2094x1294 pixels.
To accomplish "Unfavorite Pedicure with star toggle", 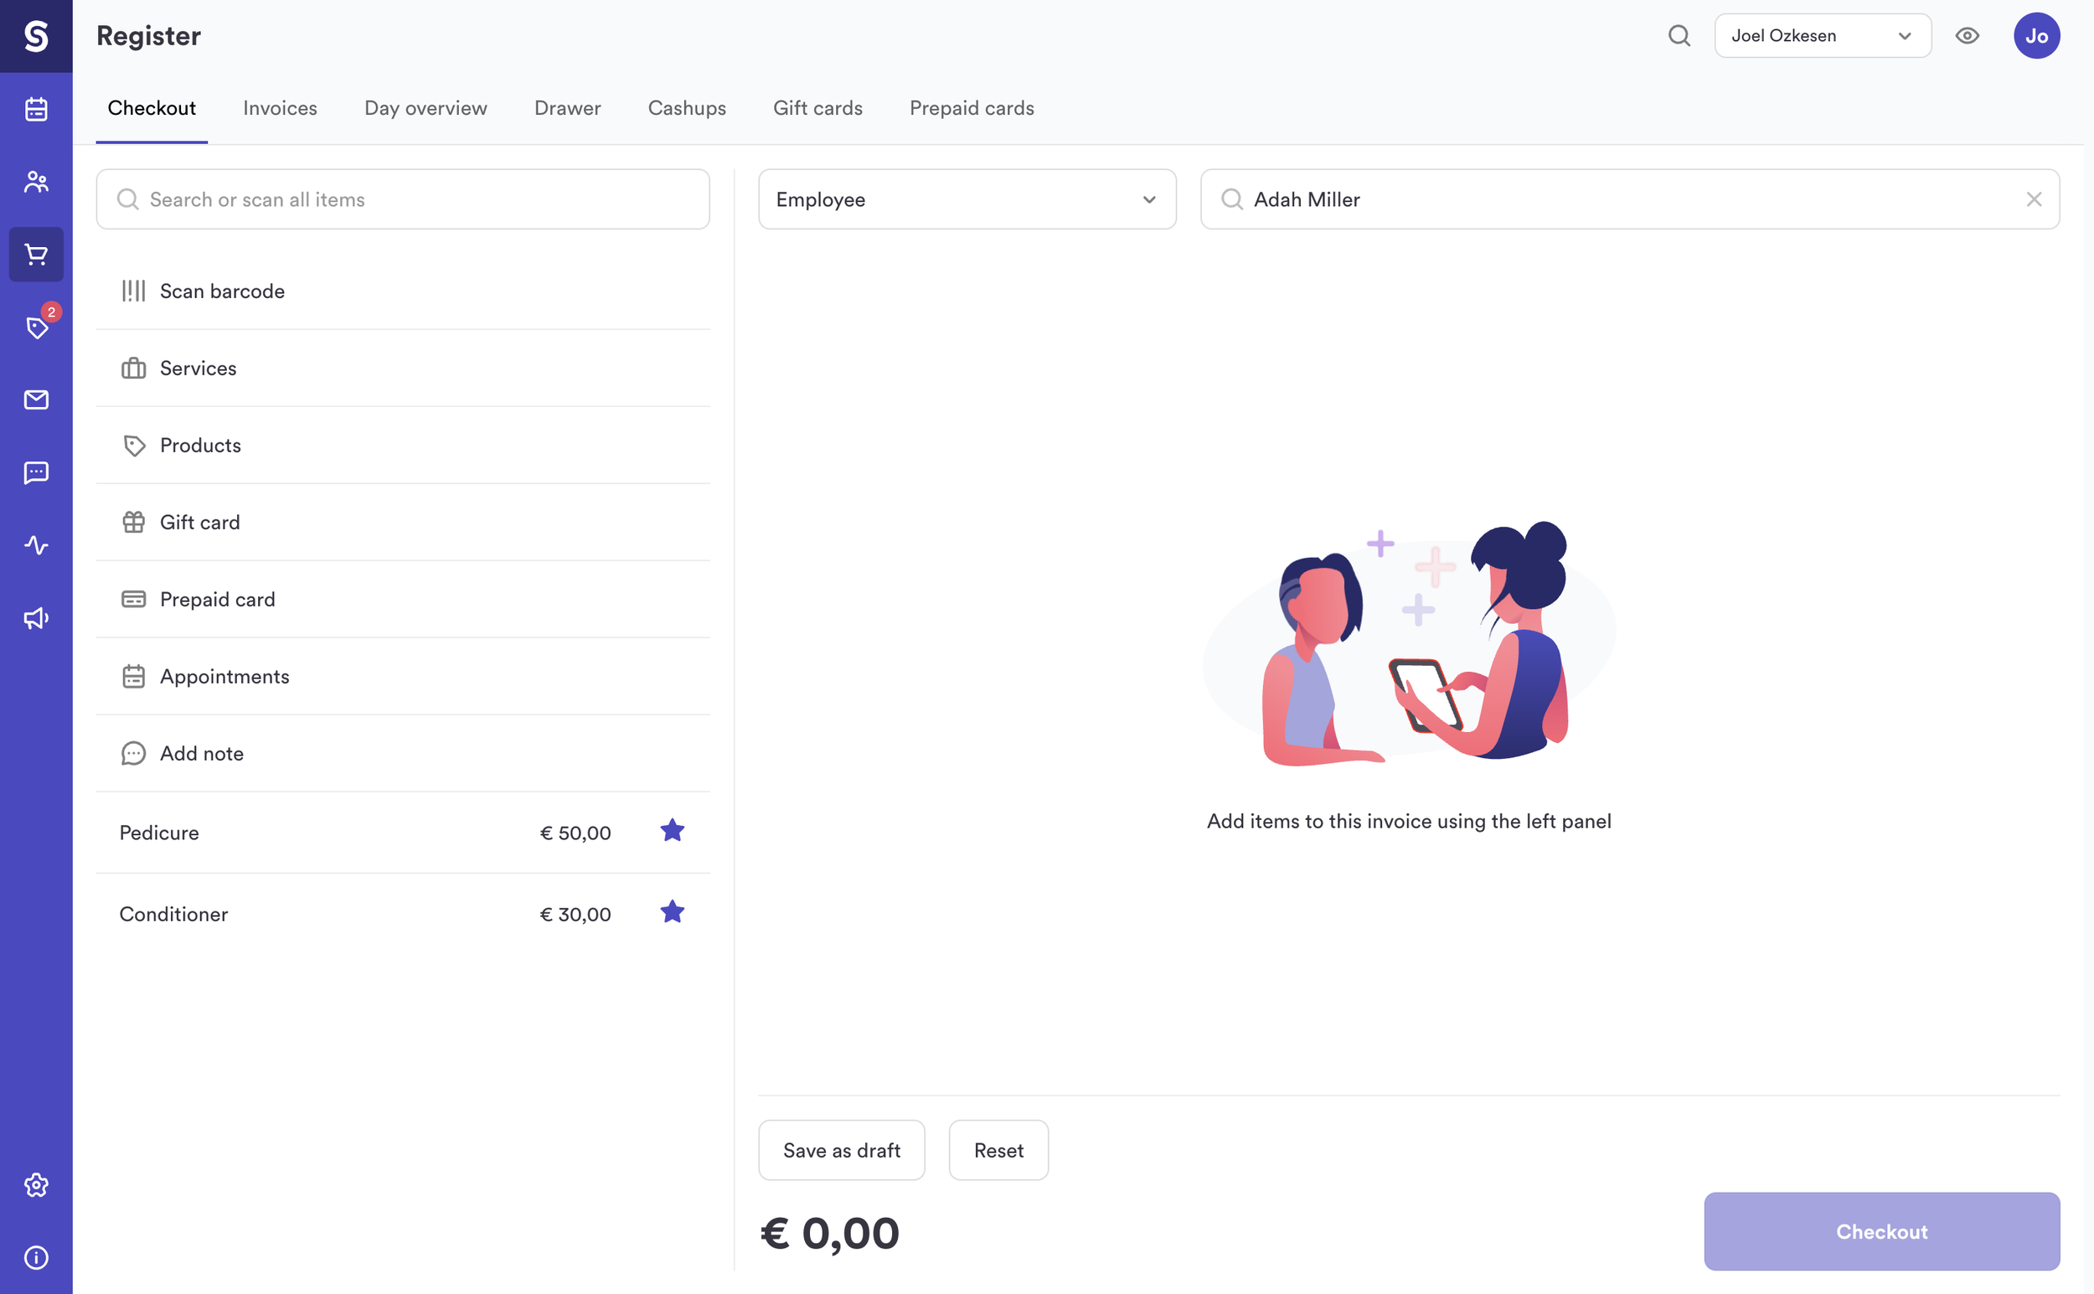I will pyautogui.click(x=672, y=831).
